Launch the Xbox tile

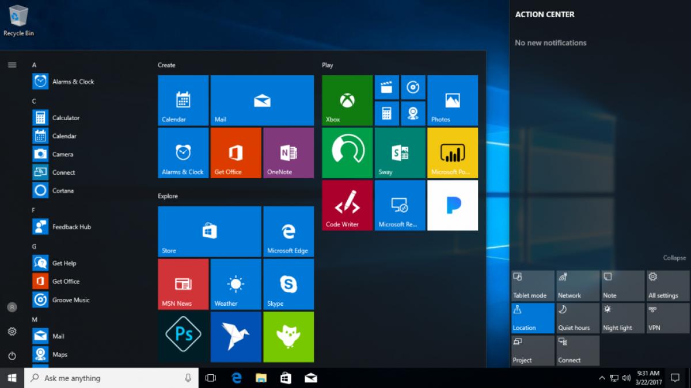click(x=347, y=100)
